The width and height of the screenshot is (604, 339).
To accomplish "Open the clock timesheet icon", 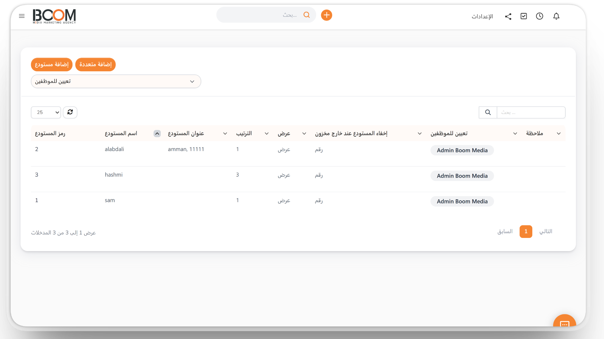I will (540, 16).
